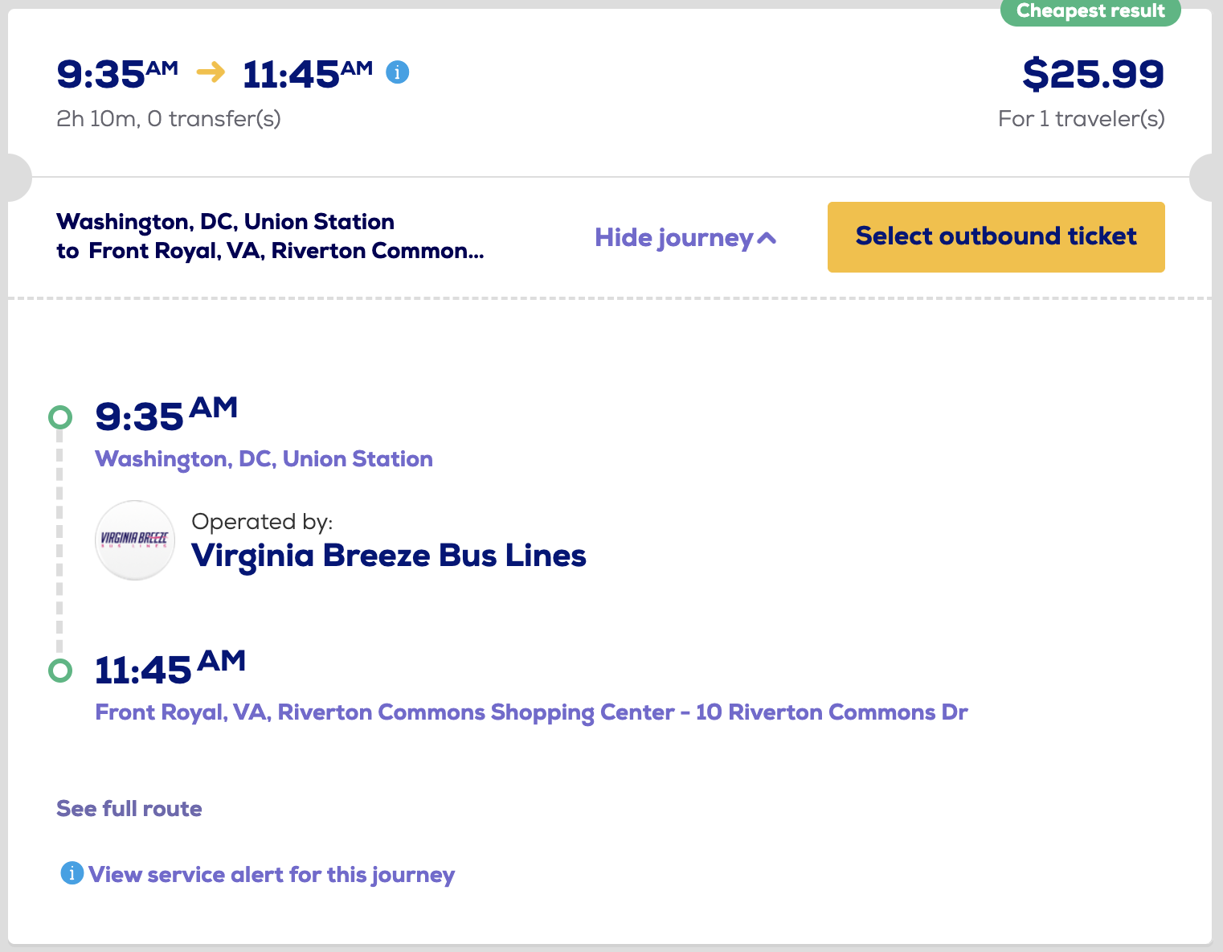Click the 2h 10m, 0 transfer(s) duration text
This screenshot has height=952, width=1223.
pyautogui.click(x=169, y=119)
